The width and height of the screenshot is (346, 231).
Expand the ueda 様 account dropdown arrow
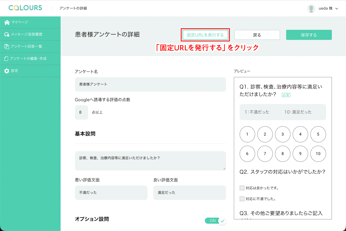click(336, 9)
